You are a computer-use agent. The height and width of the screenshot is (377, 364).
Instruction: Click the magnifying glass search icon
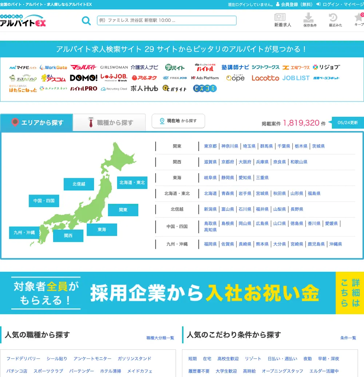point(86,21)
